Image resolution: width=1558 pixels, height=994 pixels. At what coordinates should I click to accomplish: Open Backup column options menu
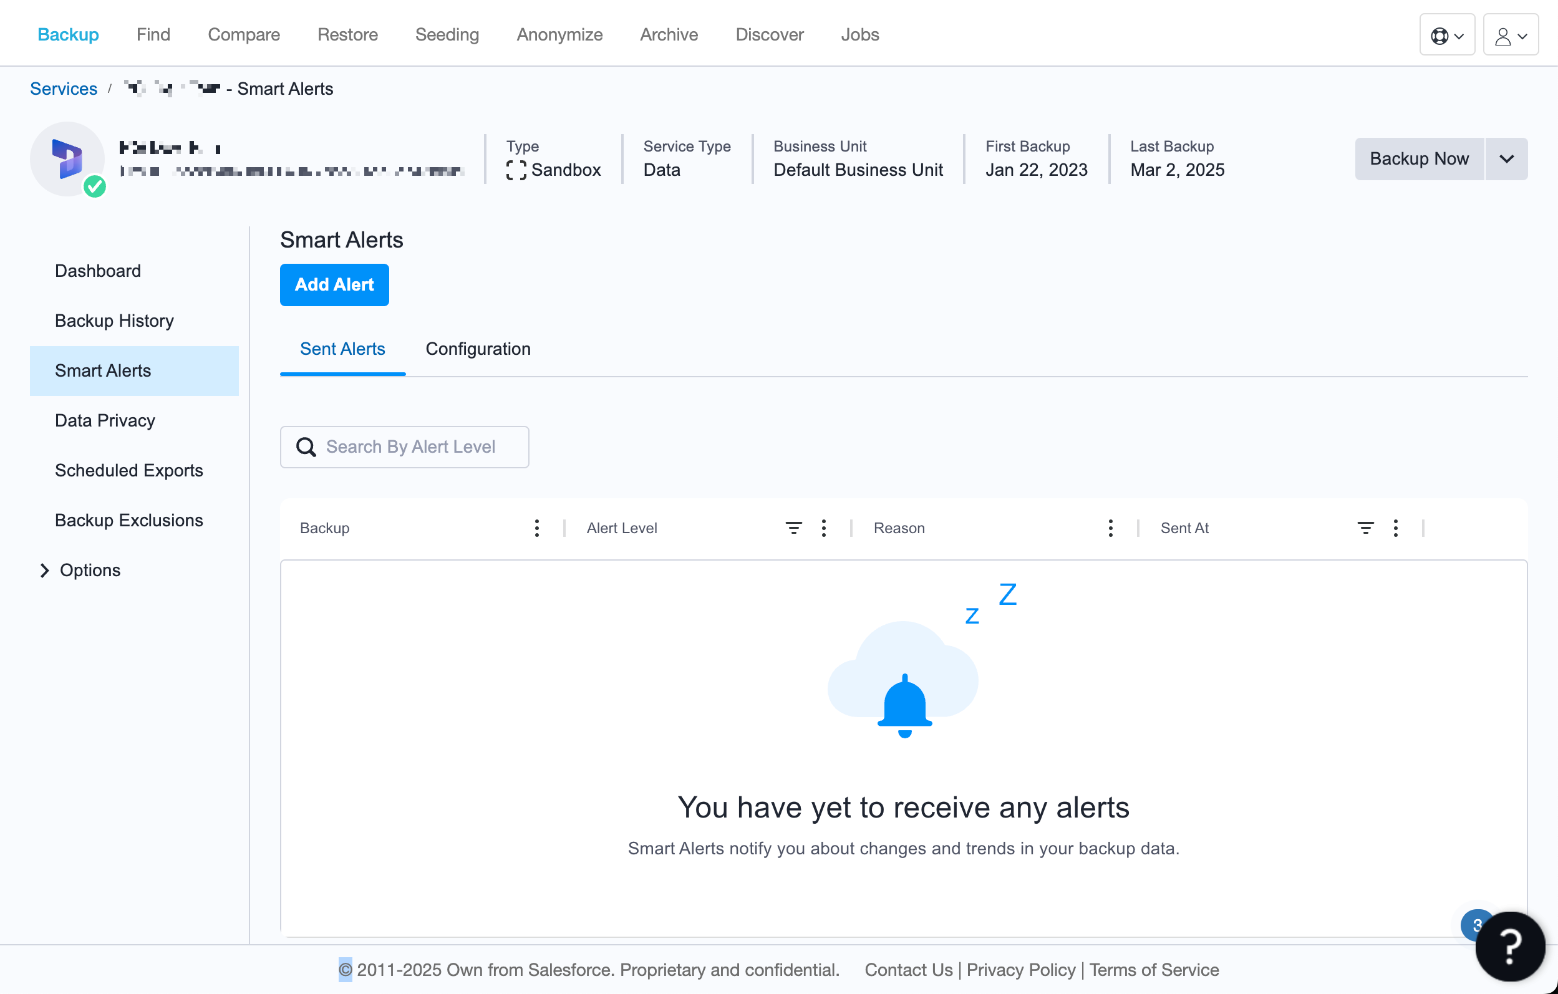point(536,528)
